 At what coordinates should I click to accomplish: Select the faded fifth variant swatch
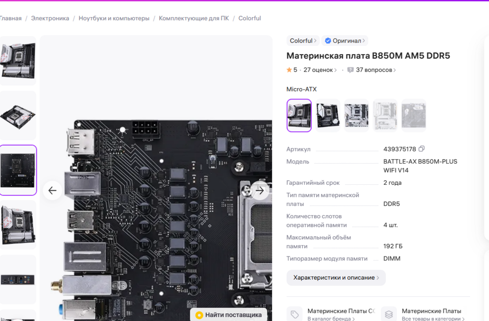pyautogui.click(x=413, y=115)
